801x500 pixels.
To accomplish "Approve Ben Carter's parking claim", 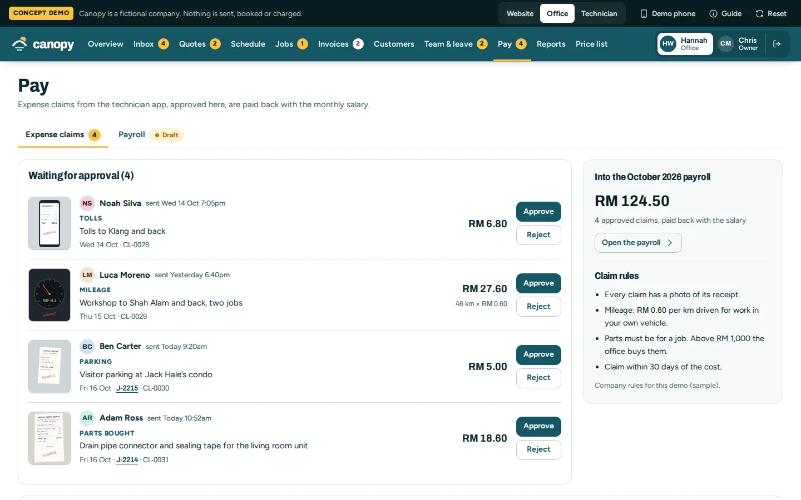I will click(x=538, y=354).
